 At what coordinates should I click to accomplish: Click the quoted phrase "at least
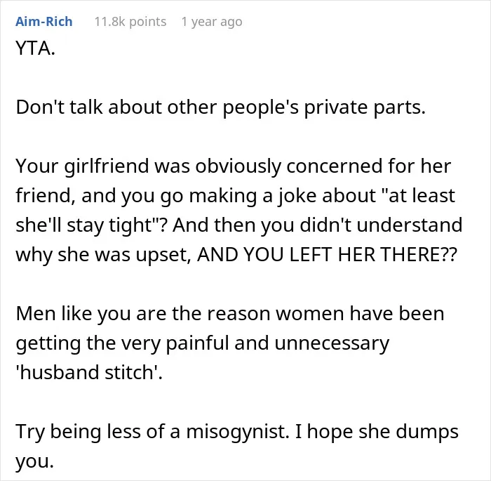[x=417, y=195]
